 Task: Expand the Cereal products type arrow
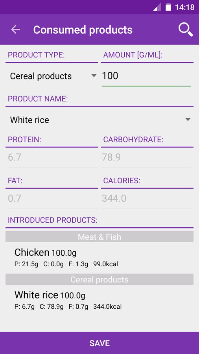click(94, 76)
